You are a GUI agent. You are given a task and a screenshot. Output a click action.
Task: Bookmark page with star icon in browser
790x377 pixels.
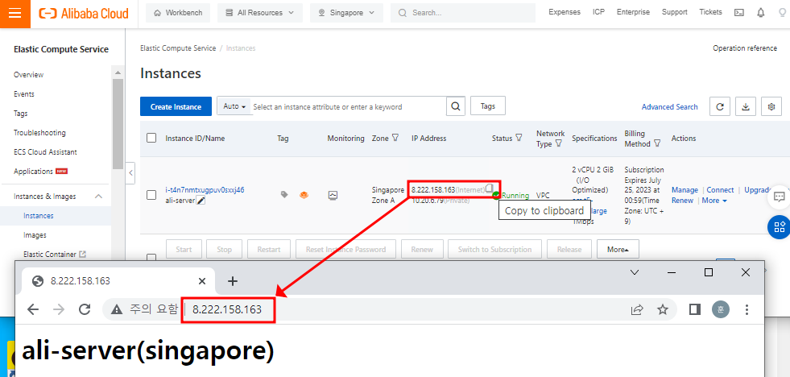[x=663, y=309]
